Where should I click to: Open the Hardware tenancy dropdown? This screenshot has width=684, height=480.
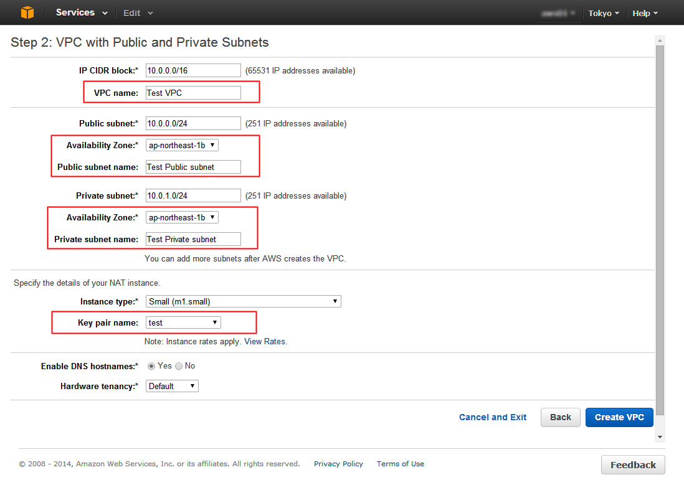[x=172, y=386]
